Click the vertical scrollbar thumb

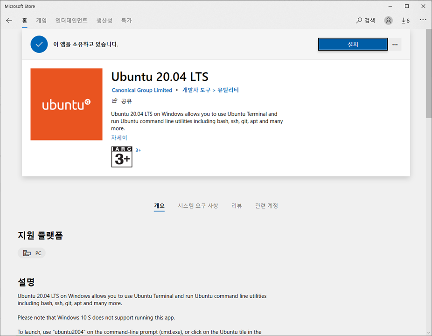click(429, 74)
